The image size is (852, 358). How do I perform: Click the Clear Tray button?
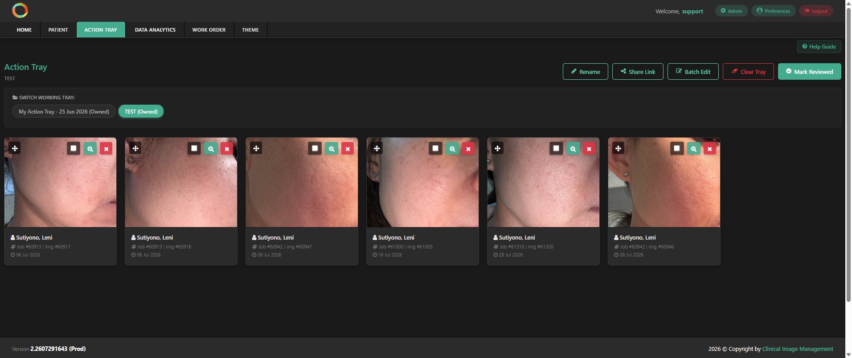748,72
